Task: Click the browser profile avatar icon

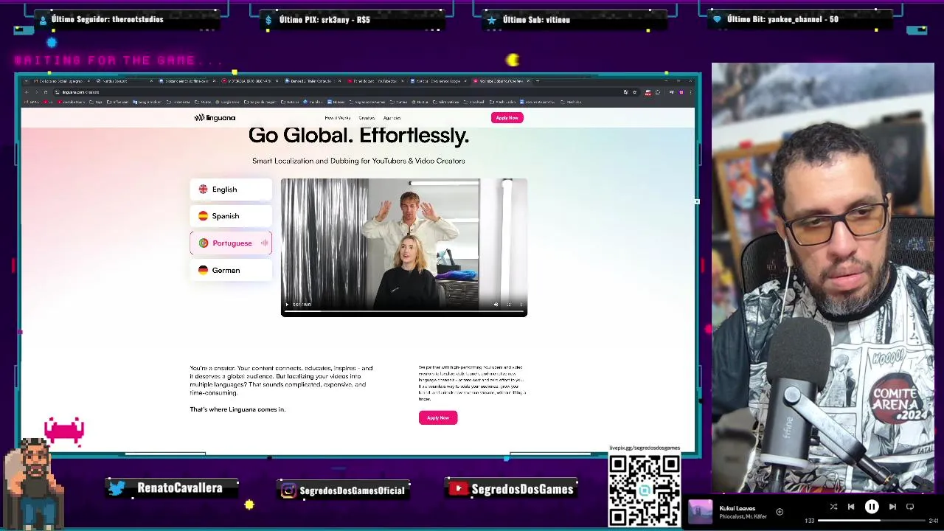Action: coord(681,92)
